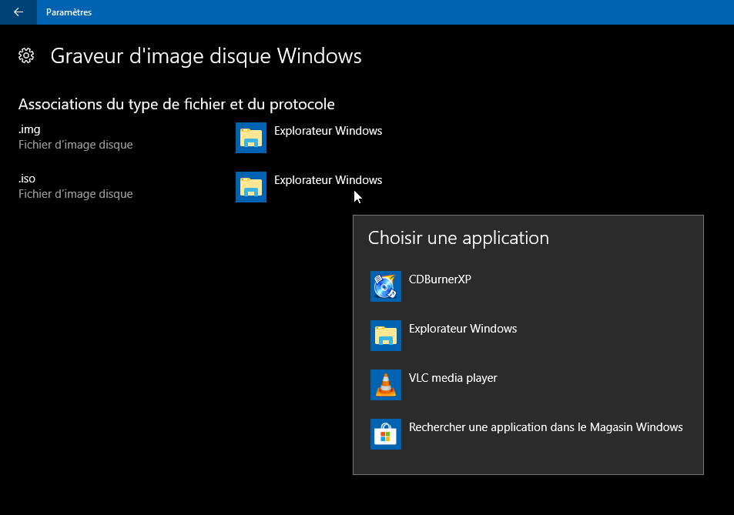
Task: Choose the Explorateur Windows icon in the popup
Action: point(386,335)
